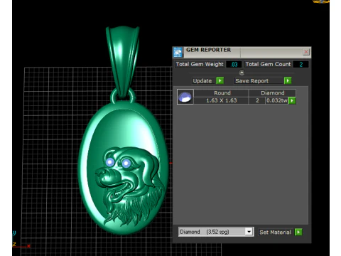Select the right gem eye on dog

click(126, 164)
